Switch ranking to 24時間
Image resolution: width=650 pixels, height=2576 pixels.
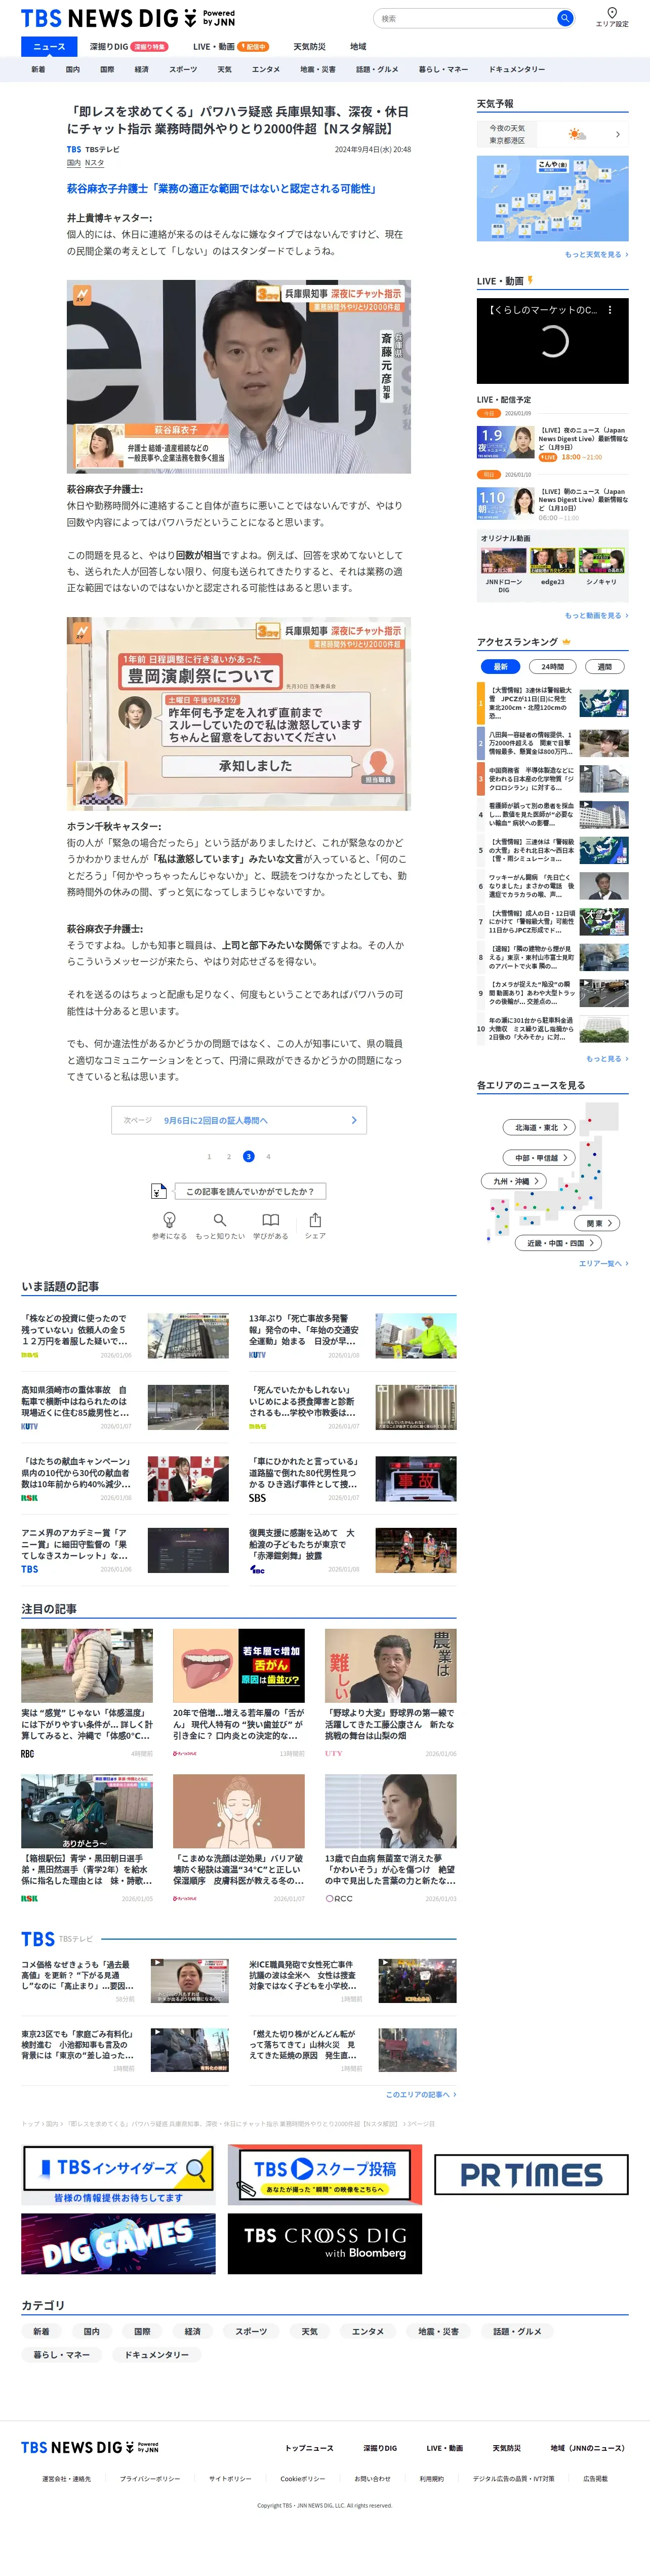tap(552, 666)
